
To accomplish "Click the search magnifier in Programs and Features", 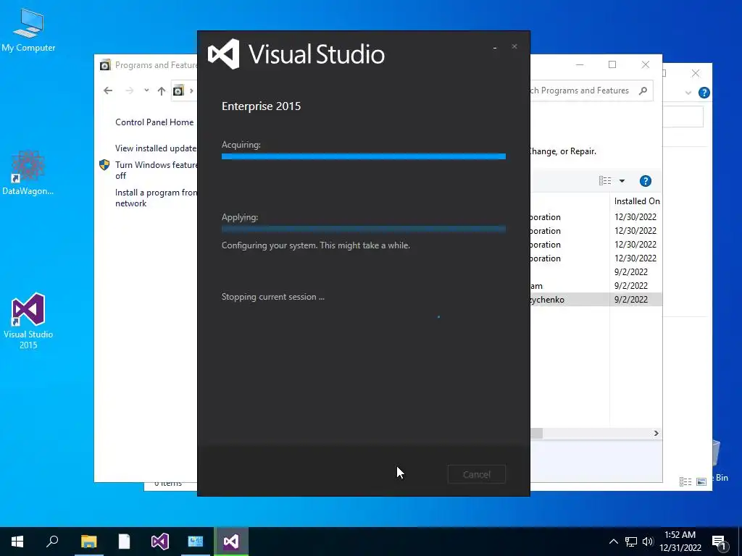I will coord(643,90).
